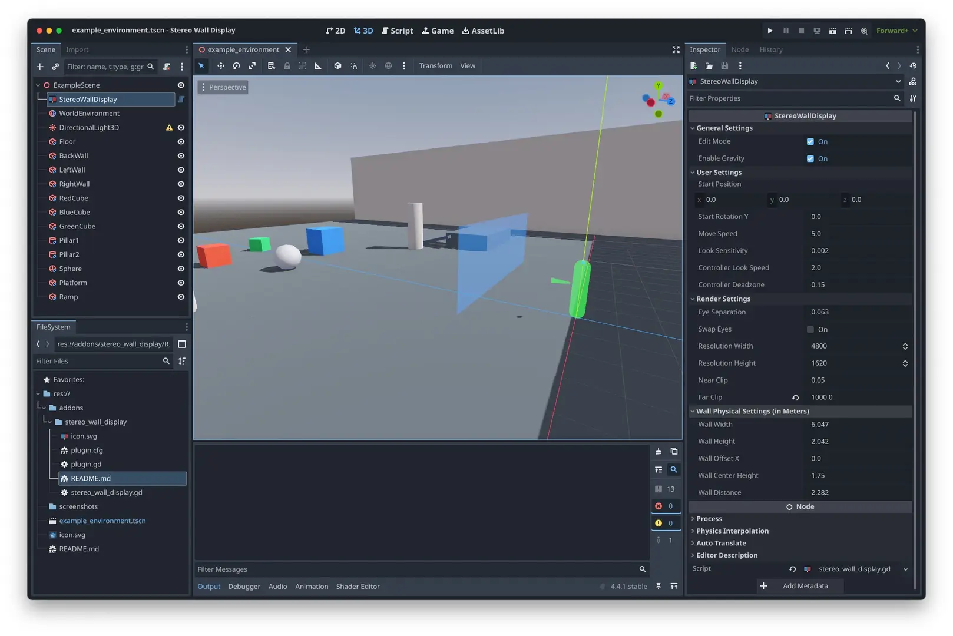Select the Rotate mode tool
Viewport: 953px width, 636px height.
[236, 66]
